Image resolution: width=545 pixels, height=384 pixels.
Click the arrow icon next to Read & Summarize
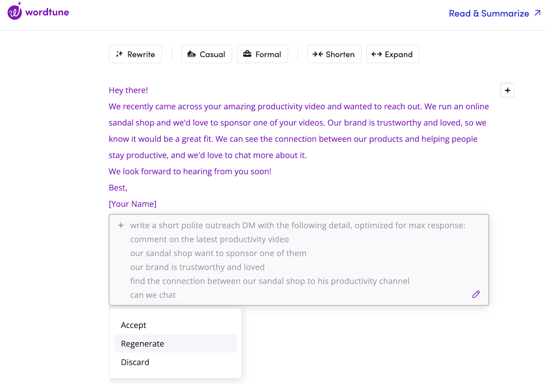[538, 13]
